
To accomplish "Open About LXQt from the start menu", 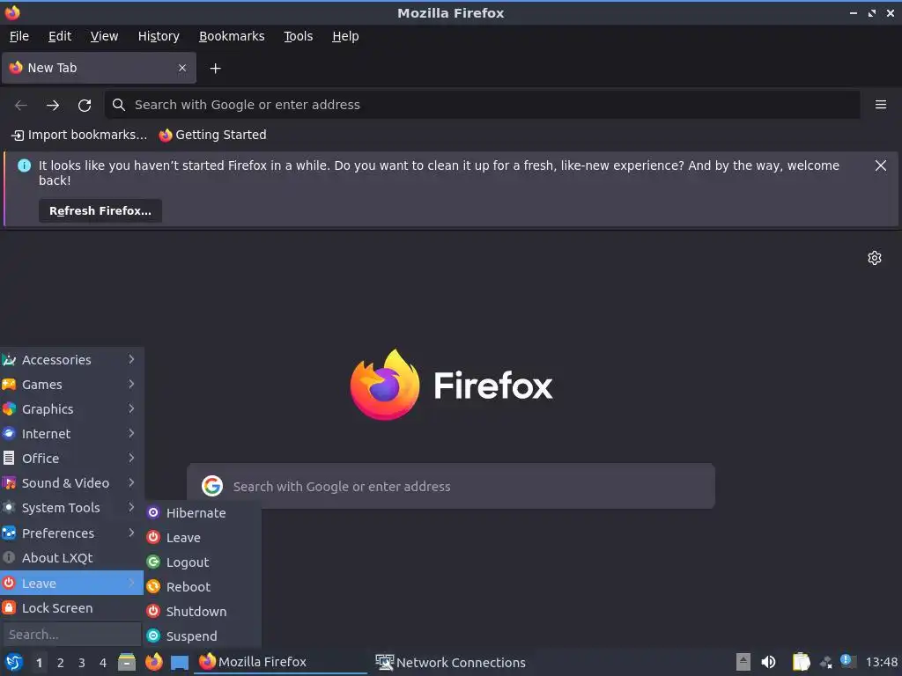I will pos(71,558).
